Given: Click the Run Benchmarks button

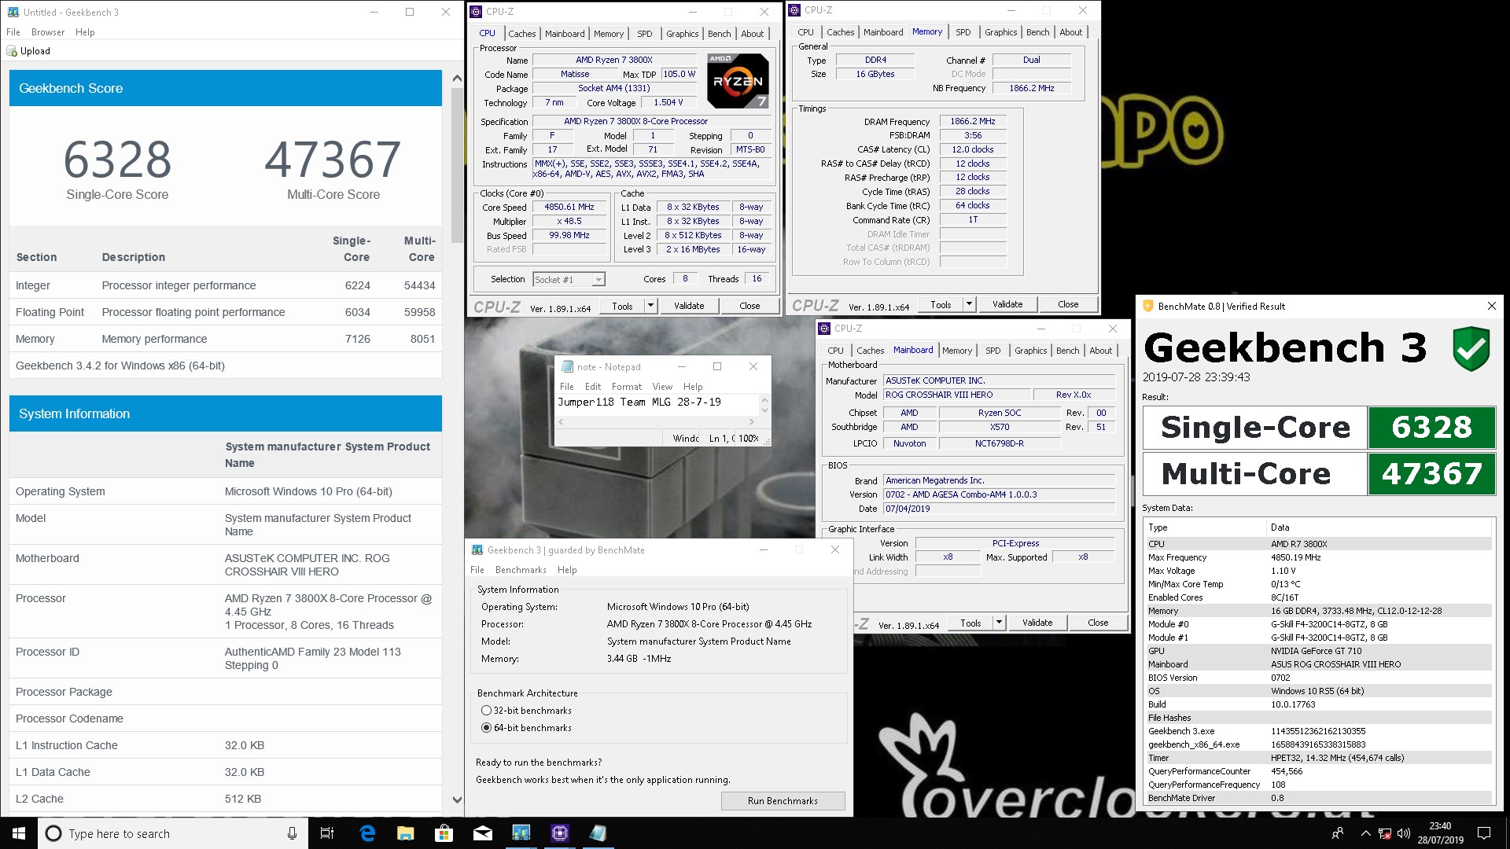Looking at the screenshot, I should click(783, 801).
